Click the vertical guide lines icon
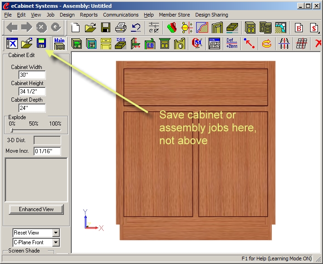The width and height of the screenshot is (323, 264). [x=284, y=43]
